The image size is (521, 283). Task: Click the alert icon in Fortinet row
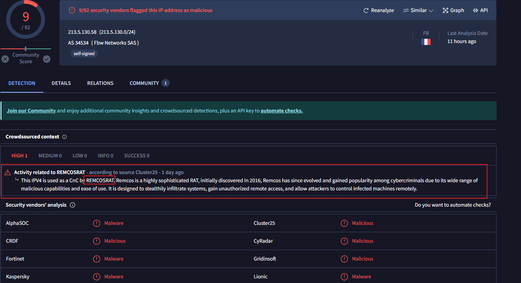[x=97, y=259]
